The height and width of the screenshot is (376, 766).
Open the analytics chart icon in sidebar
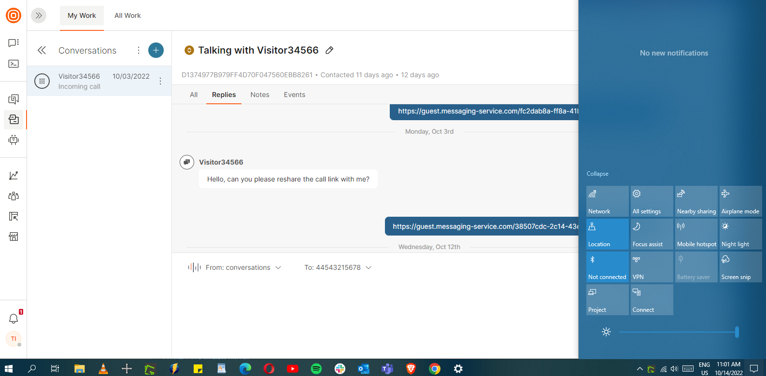point(14,176)
